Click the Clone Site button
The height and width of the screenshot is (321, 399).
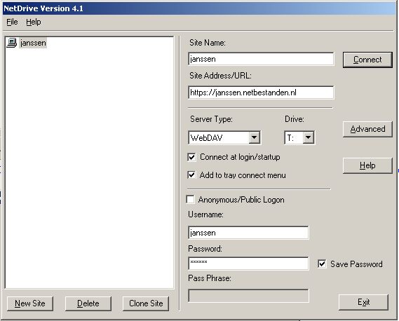tap(146, 303)
